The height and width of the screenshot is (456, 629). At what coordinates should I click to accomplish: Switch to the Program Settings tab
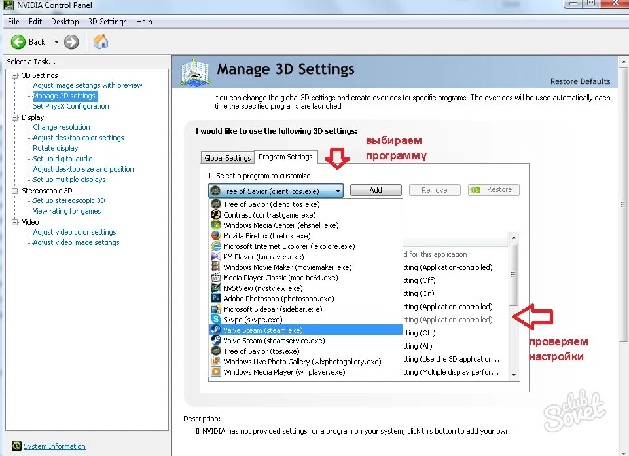click(285, 157)
